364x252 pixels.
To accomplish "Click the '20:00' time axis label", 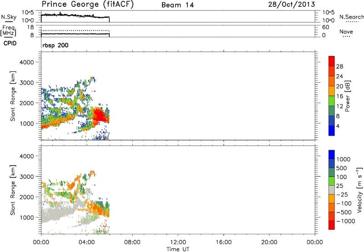I will [269, 242].
